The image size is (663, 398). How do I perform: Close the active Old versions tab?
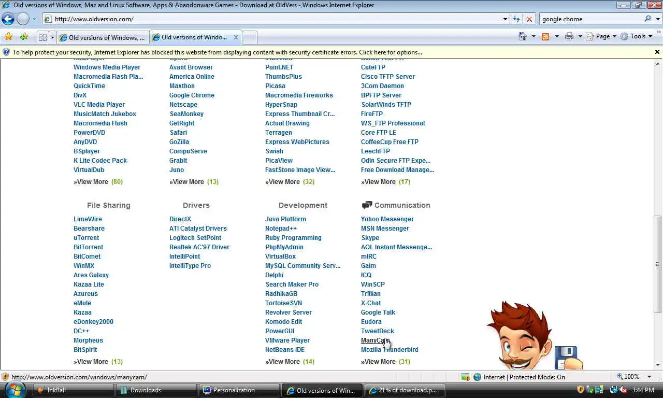[x=236, y=37]
